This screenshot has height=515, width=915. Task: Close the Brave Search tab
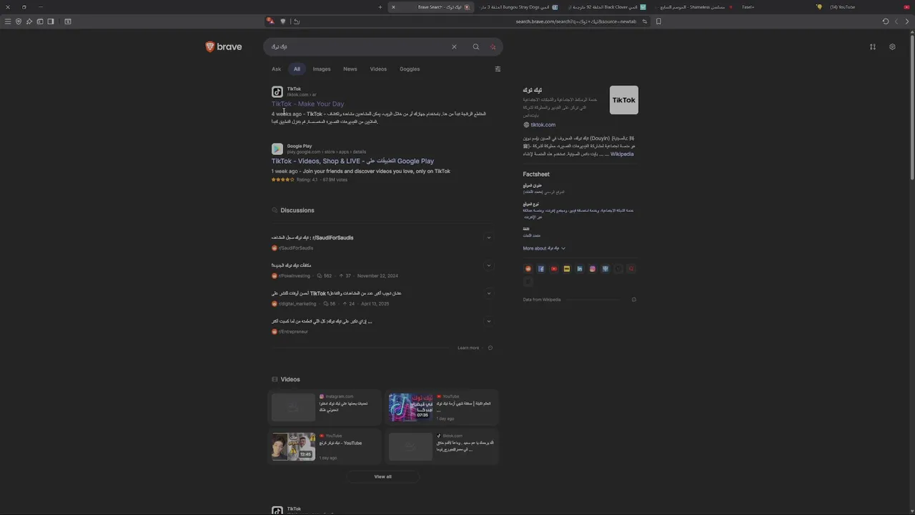(x=393, y=7)
